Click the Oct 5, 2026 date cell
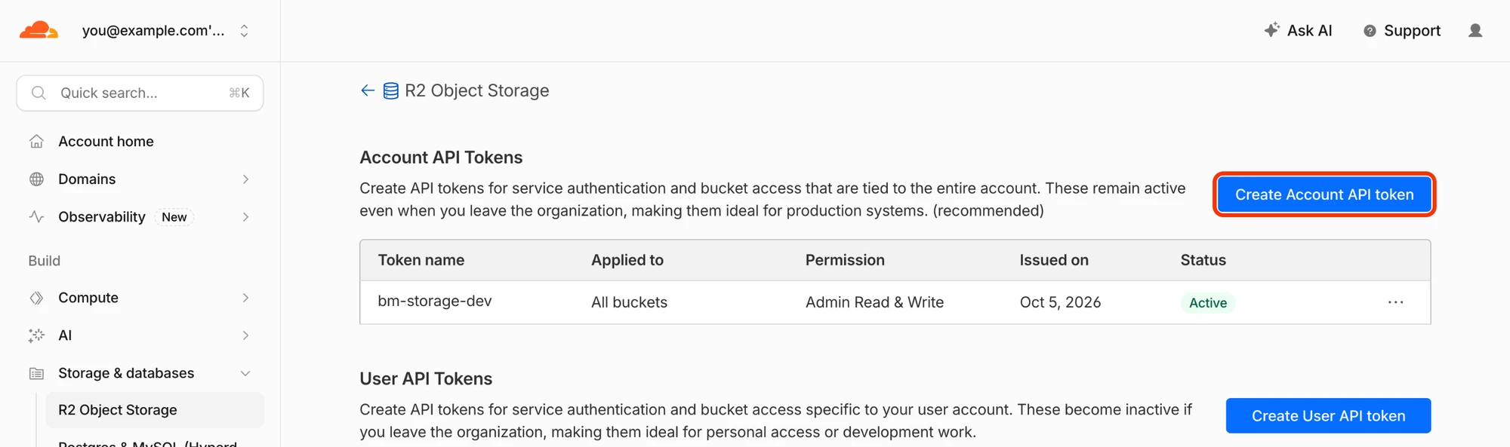This screenshot has width=1510, height=447. point(1060,302)
